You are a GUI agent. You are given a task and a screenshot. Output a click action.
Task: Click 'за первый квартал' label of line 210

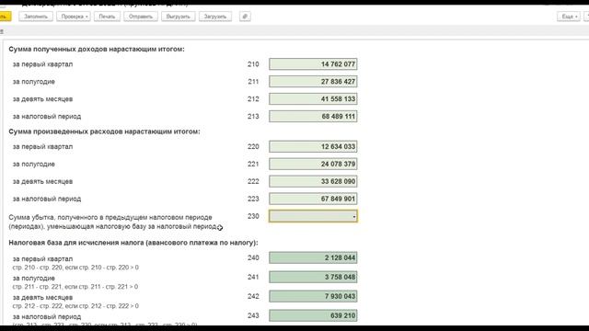tap(42, 64)
